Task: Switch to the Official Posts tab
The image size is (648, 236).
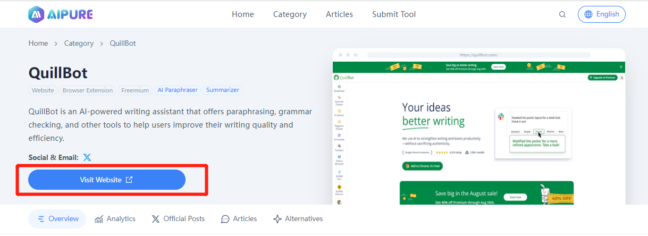Action: tap(178, 218)
